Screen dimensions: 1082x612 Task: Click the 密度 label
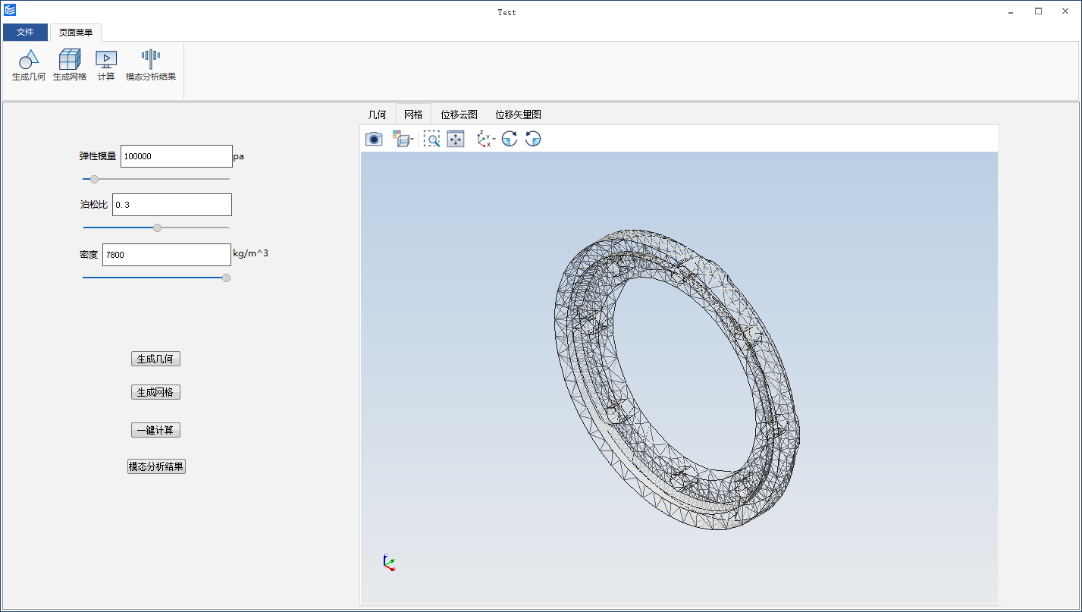pyautogui.click(x=89, y=255)
